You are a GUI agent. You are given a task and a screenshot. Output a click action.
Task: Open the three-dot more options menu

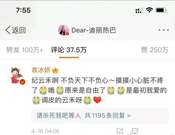click(164, 30)
